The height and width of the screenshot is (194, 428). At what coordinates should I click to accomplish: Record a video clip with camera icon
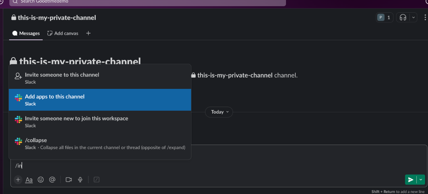click(x=68, y=179)
